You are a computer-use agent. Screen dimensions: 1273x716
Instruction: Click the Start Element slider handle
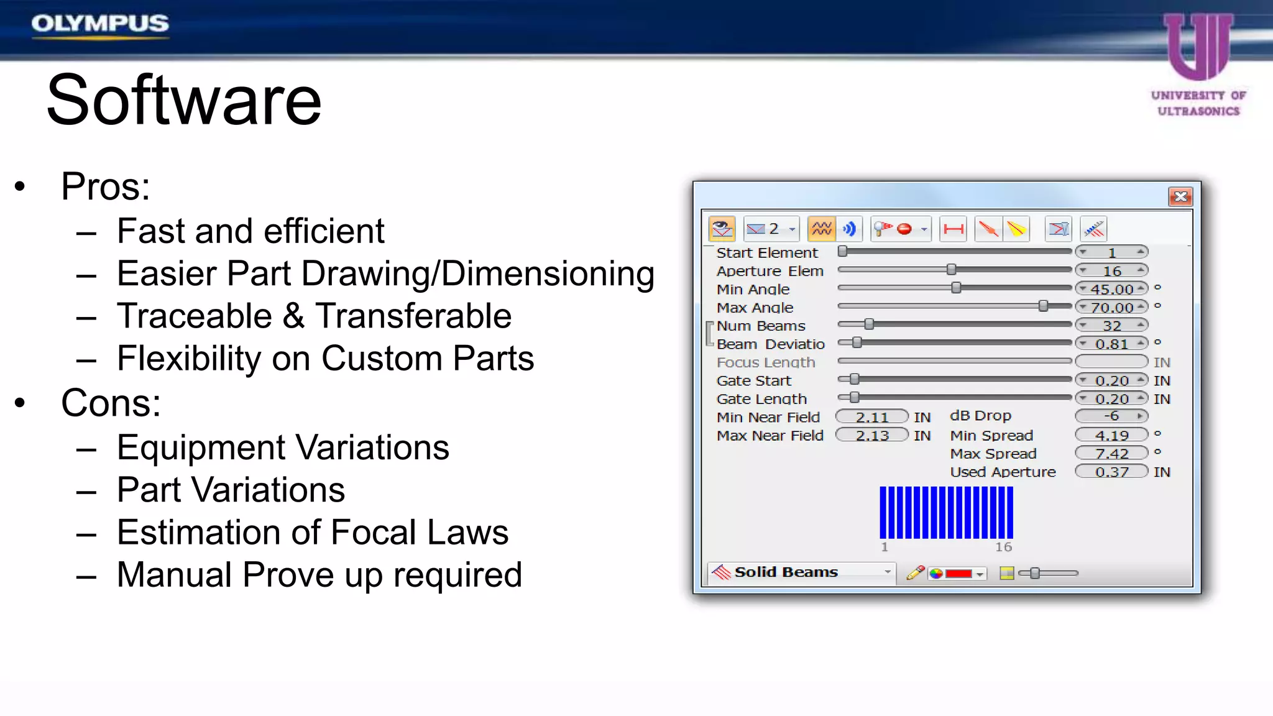click(x=842, y=251)
